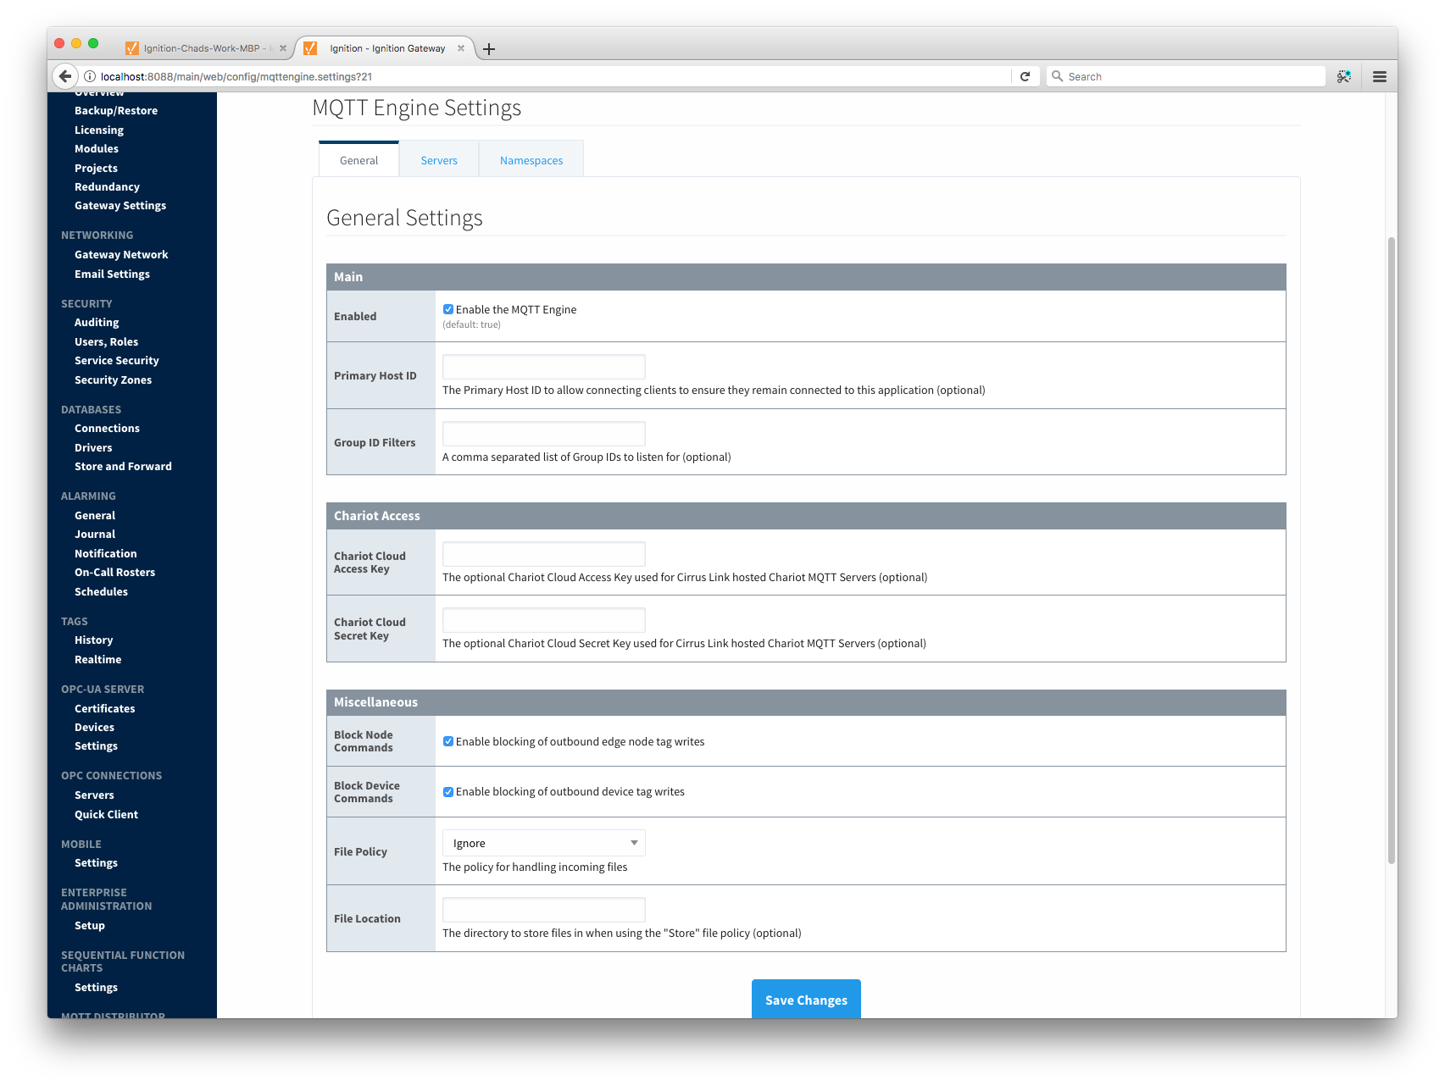
Task: Open On-Call Rosters in the sidebar
Action: coord(114,573)
